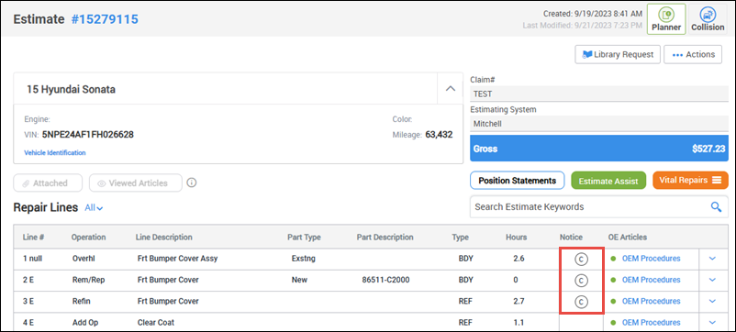Click the Operation column header

pyautogui.click(x=88, y=238)
